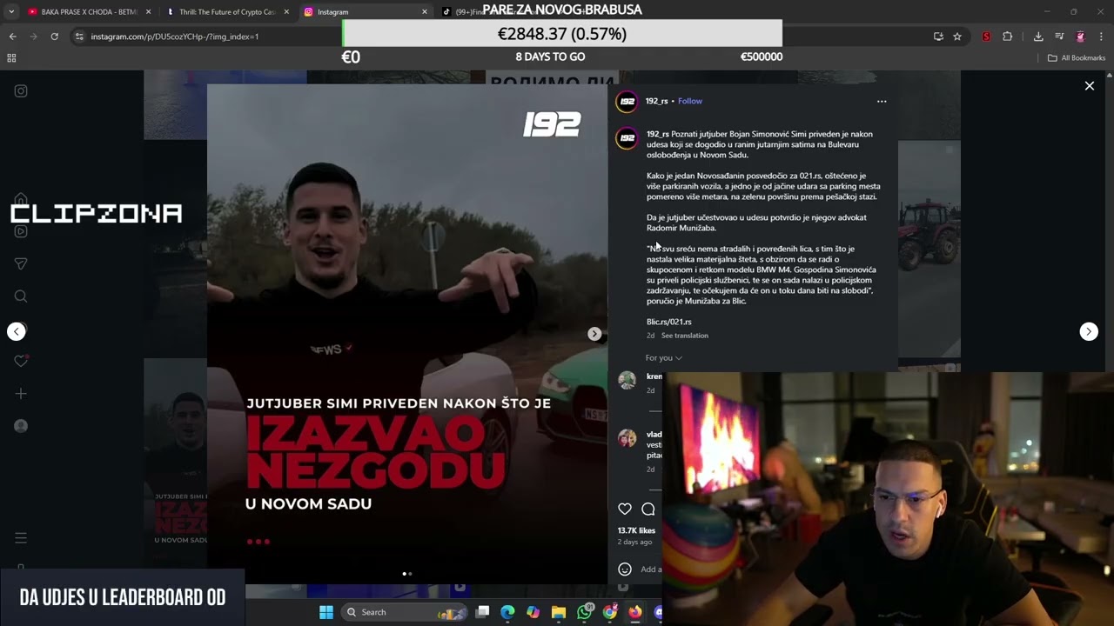Open WhatsApp from taskbar
Viewport: 1114px width, 626px height.
584,612
